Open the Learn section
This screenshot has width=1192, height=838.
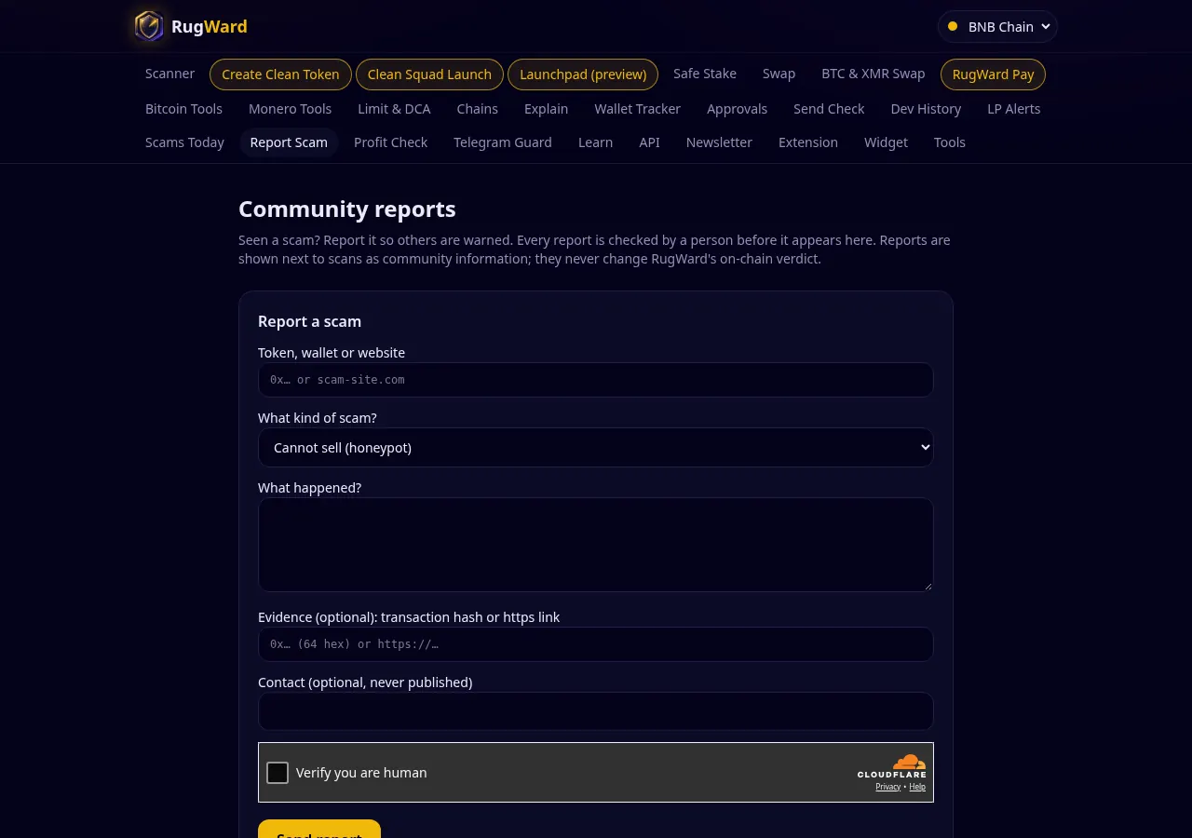(x=595, y=142)
